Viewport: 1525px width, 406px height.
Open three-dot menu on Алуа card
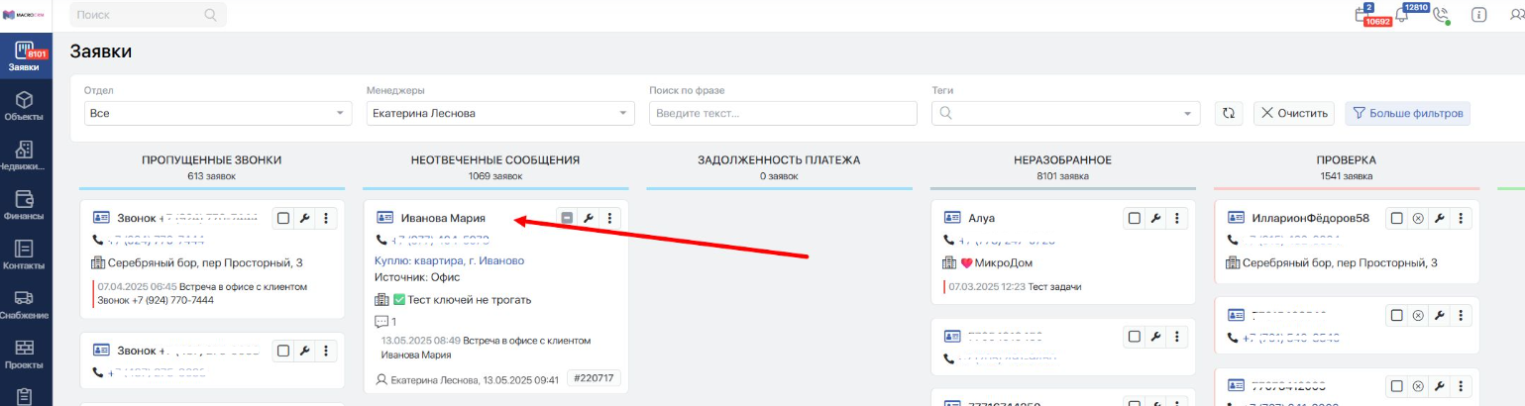[x=1176, y=218]
